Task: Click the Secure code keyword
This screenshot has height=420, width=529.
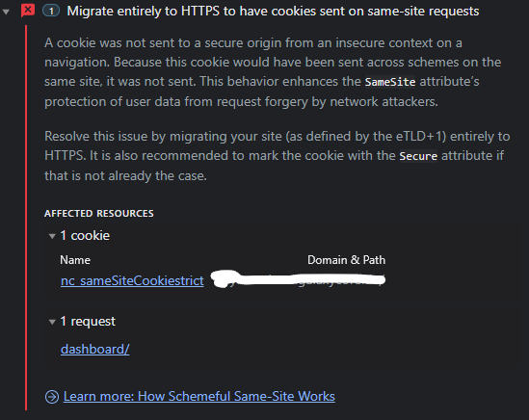Action: 418,156
